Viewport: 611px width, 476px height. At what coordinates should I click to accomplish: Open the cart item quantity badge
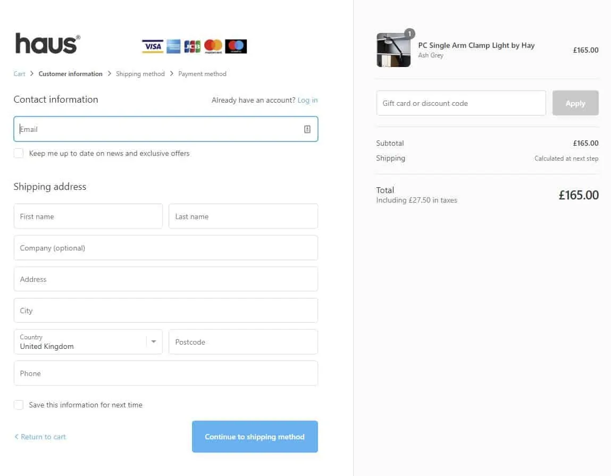409,33
